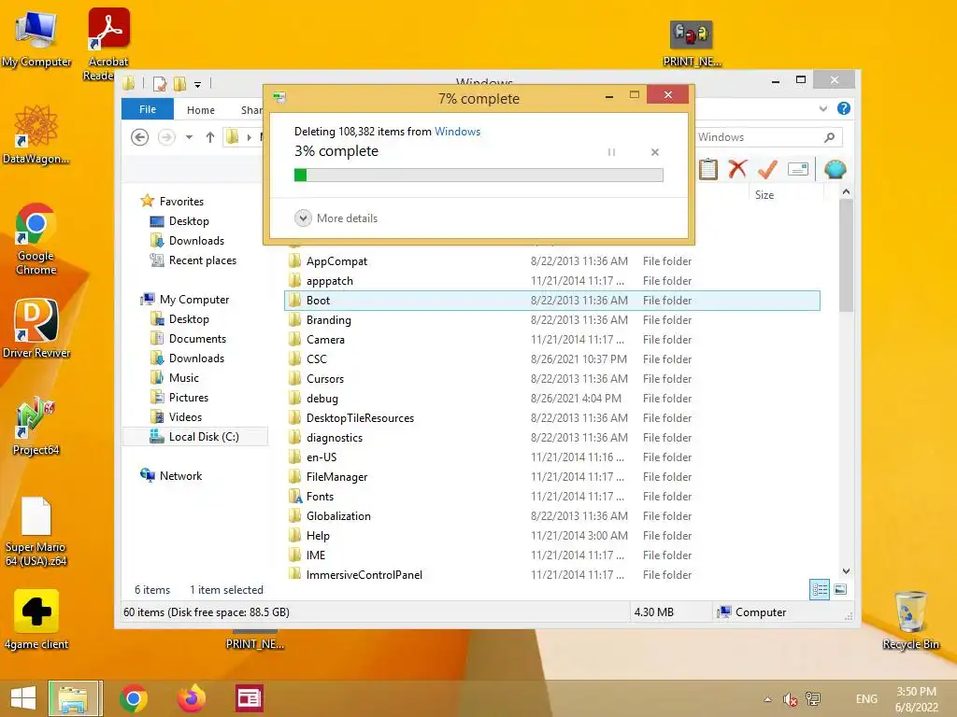
Task: Select the Boot folder row
Action: [551, 301]
